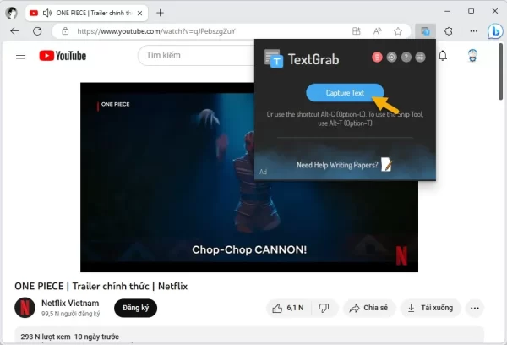Go back to the previous page

tap(14, 31)
